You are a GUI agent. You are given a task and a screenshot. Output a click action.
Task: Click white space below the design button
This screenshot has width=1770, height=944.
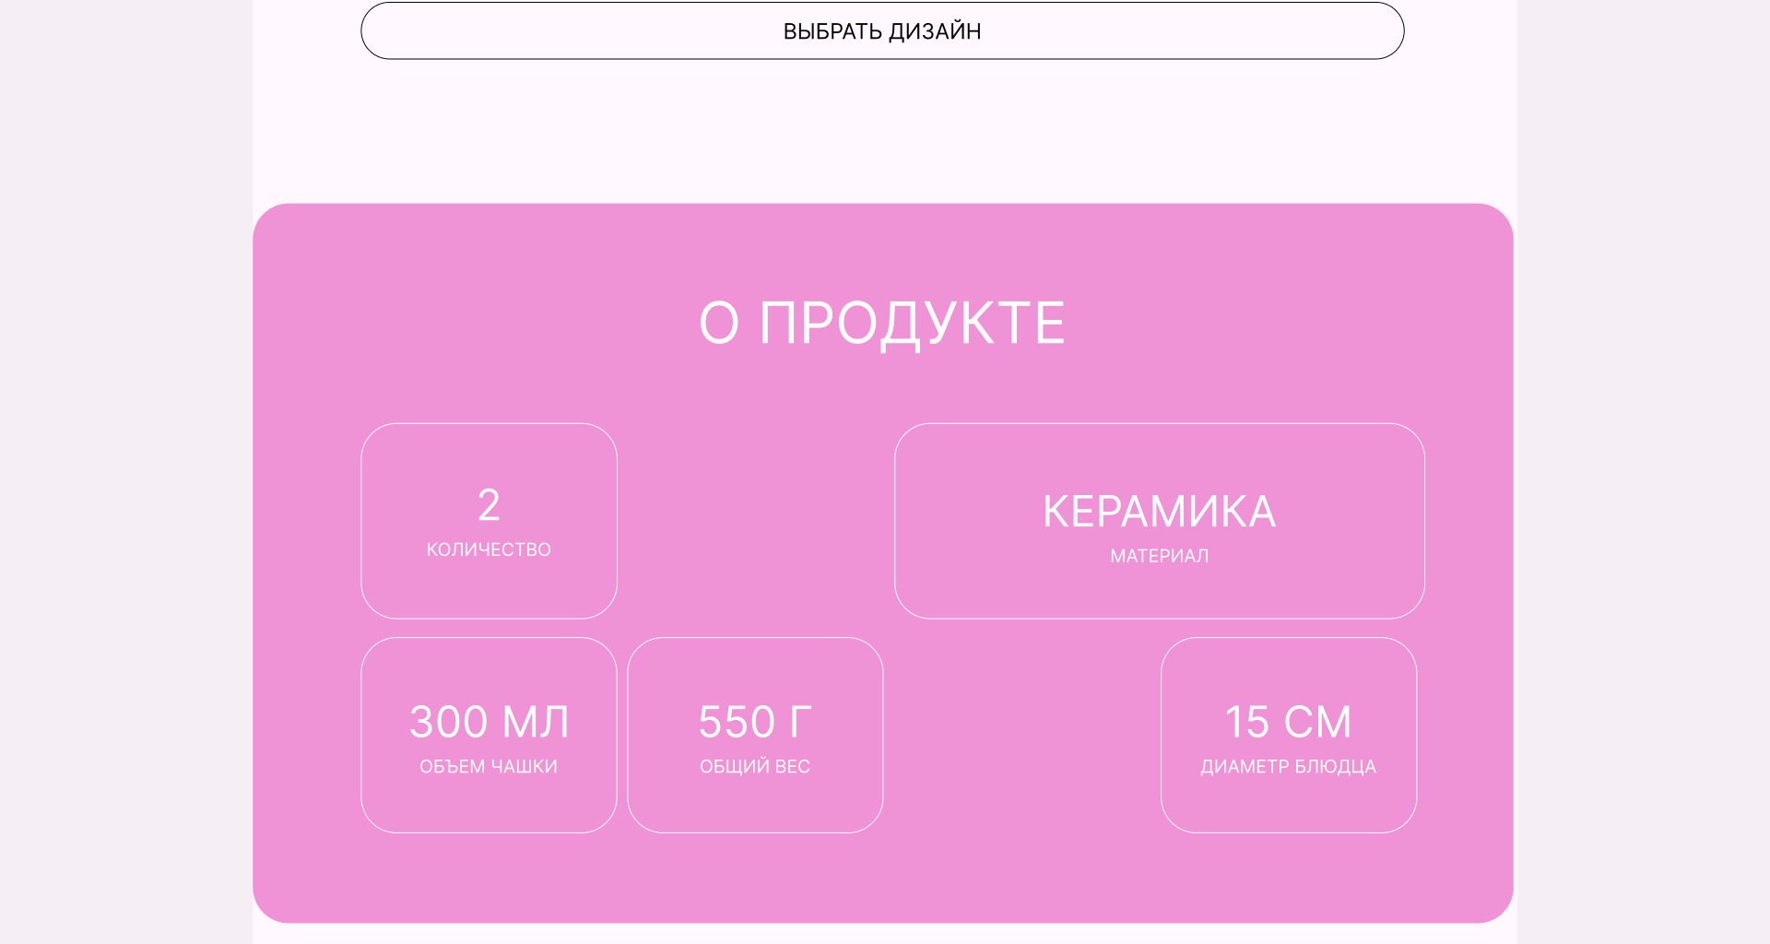coord(882,129)
